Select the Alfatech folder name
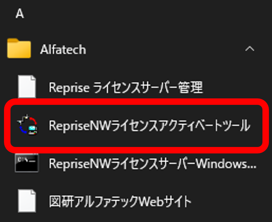Viewport: 272px width, 222px height. coord(63,50)
